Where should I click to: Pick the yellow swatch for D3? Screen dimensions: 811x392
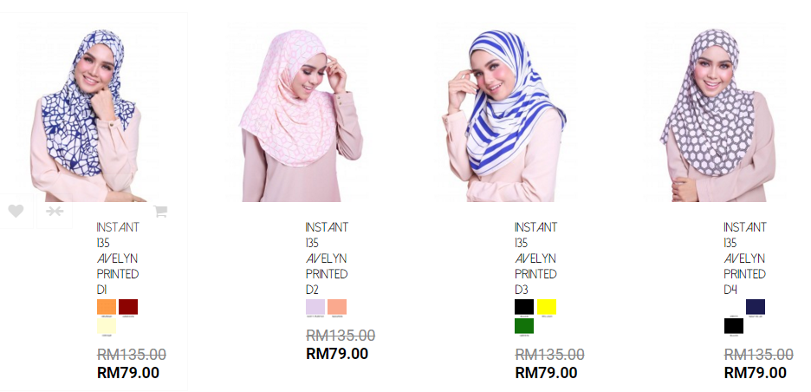click(x=547, y=307)
